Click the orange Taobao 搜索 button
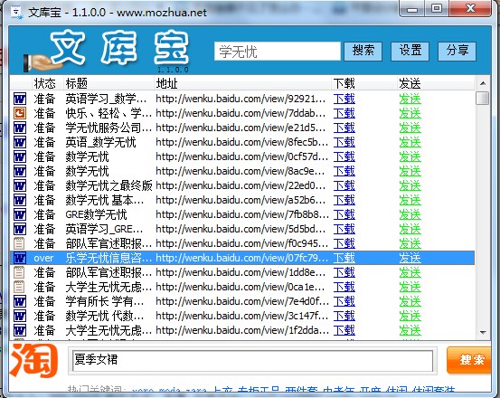 469,360
